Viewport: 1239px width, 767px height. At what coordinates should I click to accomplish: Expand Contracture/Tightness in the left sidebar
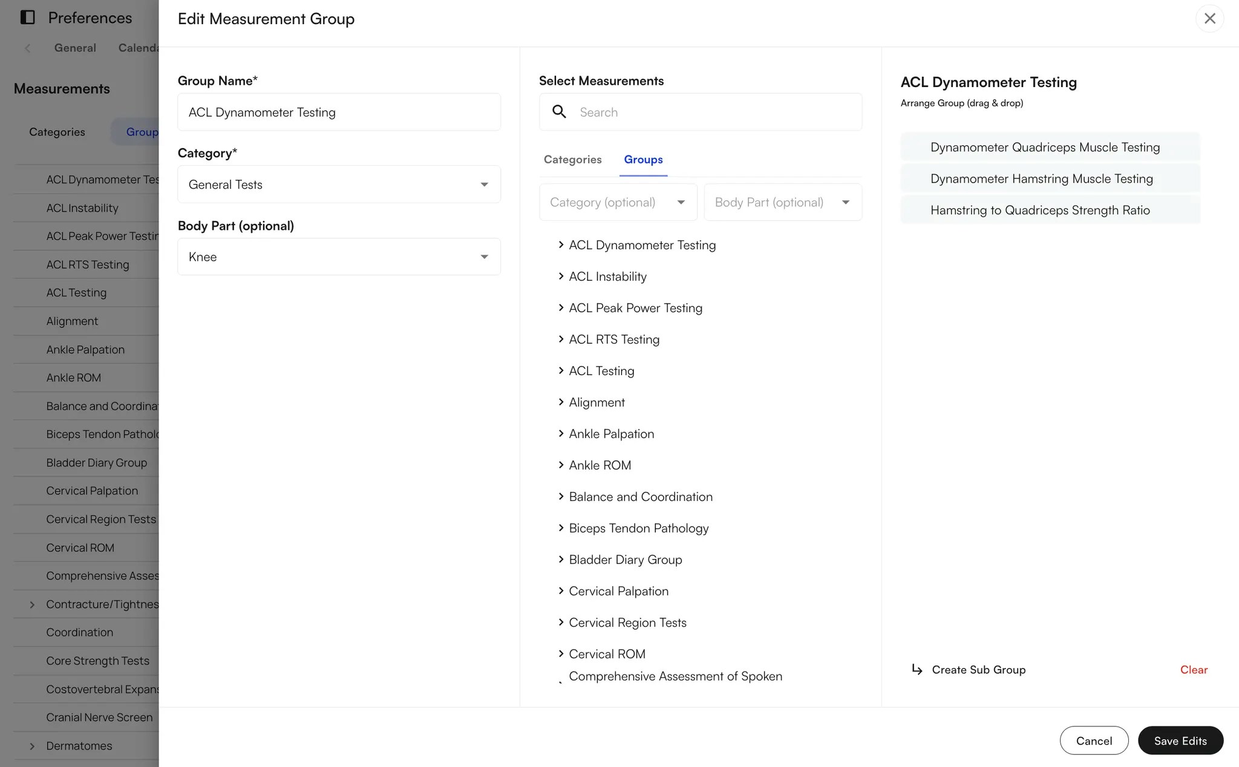click(31, 604)
